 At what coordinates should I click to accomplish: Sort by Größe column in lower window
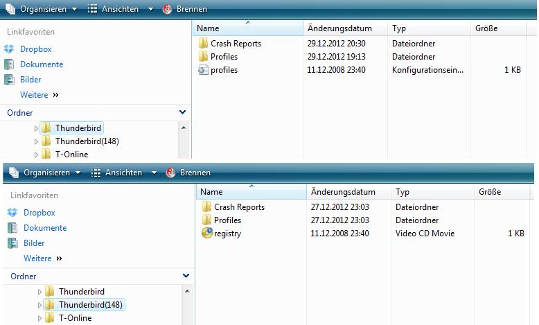coord(502,191)
